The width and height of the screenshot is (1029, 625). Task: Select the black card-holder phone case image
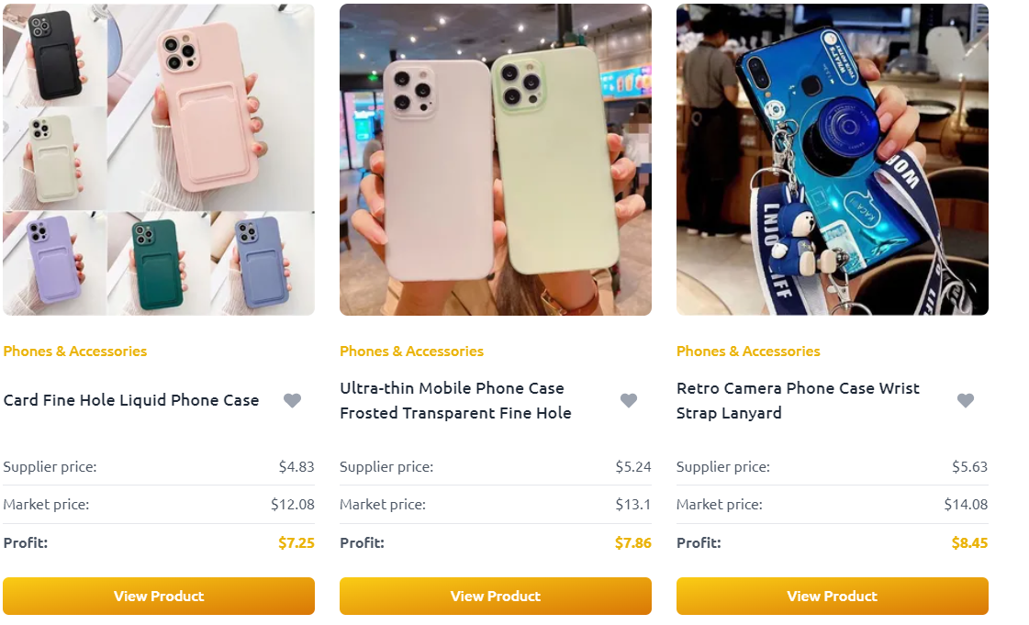pyautogui.click(x=54, y=55)
